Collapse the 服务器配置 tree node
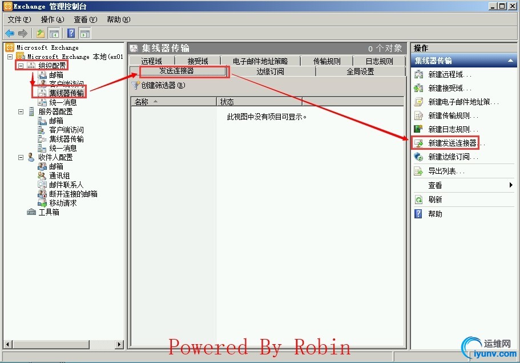Screen dimensions: 520x363 coord(21,111)
